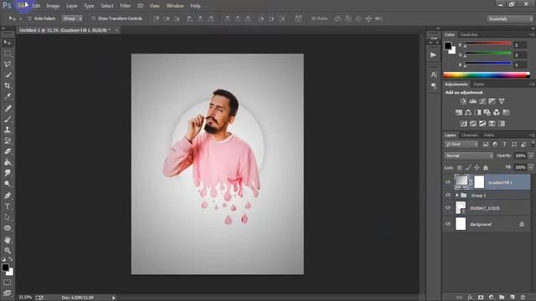
Task: Select the Path Selection tool
Action: [8, 217]
